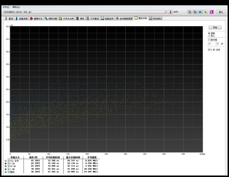Viewport: 229px width, 177px height.
Task: Click the 15.896 ms average access value
Action: (x=53, y=166)
